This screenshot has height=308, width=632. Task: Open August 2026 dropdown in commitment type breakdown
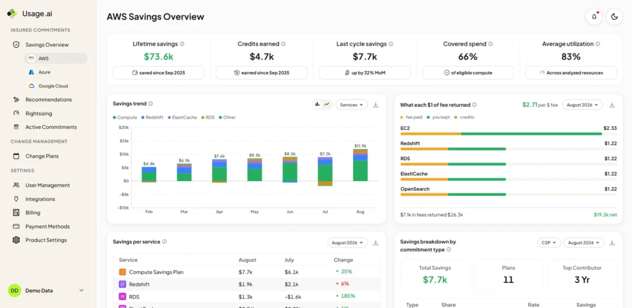coord(584,243)
